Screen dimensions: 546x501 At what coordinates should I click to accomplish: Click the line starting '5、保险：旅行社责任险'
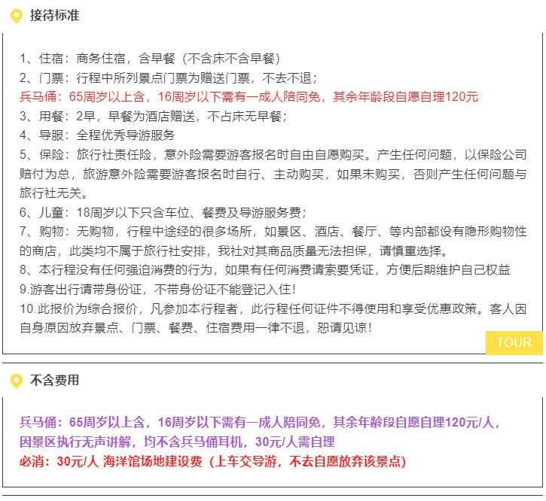pos(273,154)
